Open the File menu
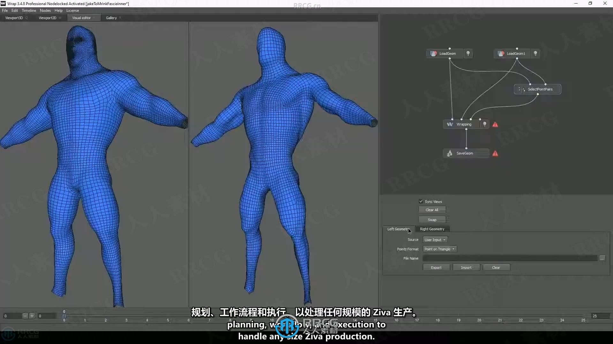The height and width of the screenshot is (344, 613). tap(5, 11)
